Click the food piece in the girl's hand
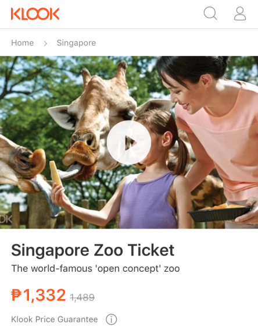The height and width of the screenshot is (327, 258). [55, 173]
